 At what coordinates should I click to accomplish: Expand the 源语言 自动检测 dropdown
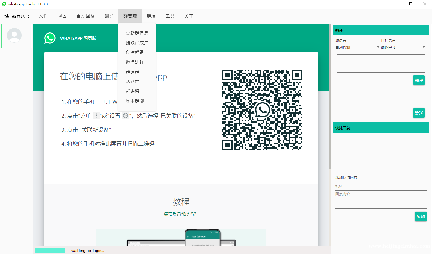(x=357, y=47)
